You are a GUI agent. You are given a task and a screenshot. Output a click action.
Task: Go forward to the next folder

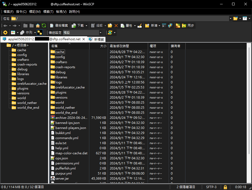[15, 26]
